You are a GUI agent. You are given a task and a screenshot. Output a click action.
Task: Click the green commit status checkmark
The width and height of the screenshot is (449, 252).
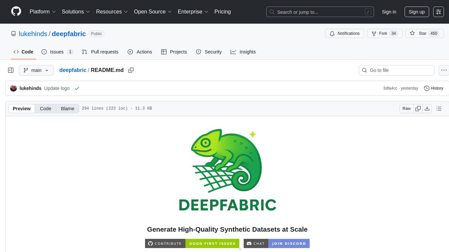(x=77, y=88)
